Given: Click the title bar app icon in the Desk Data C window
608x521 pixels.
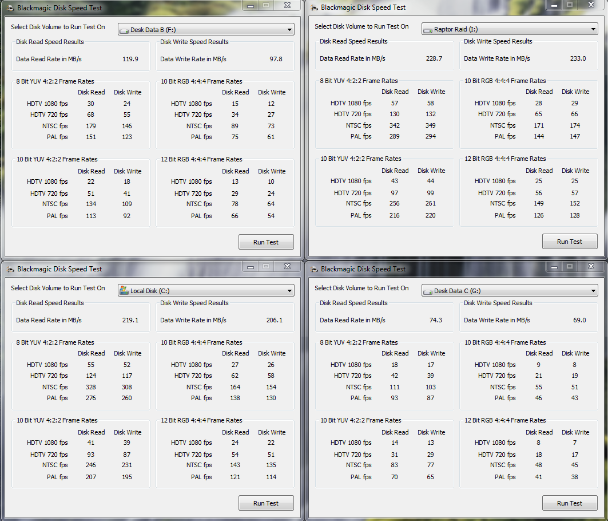Looking at the screenshot, I should [x=315, y=269].
